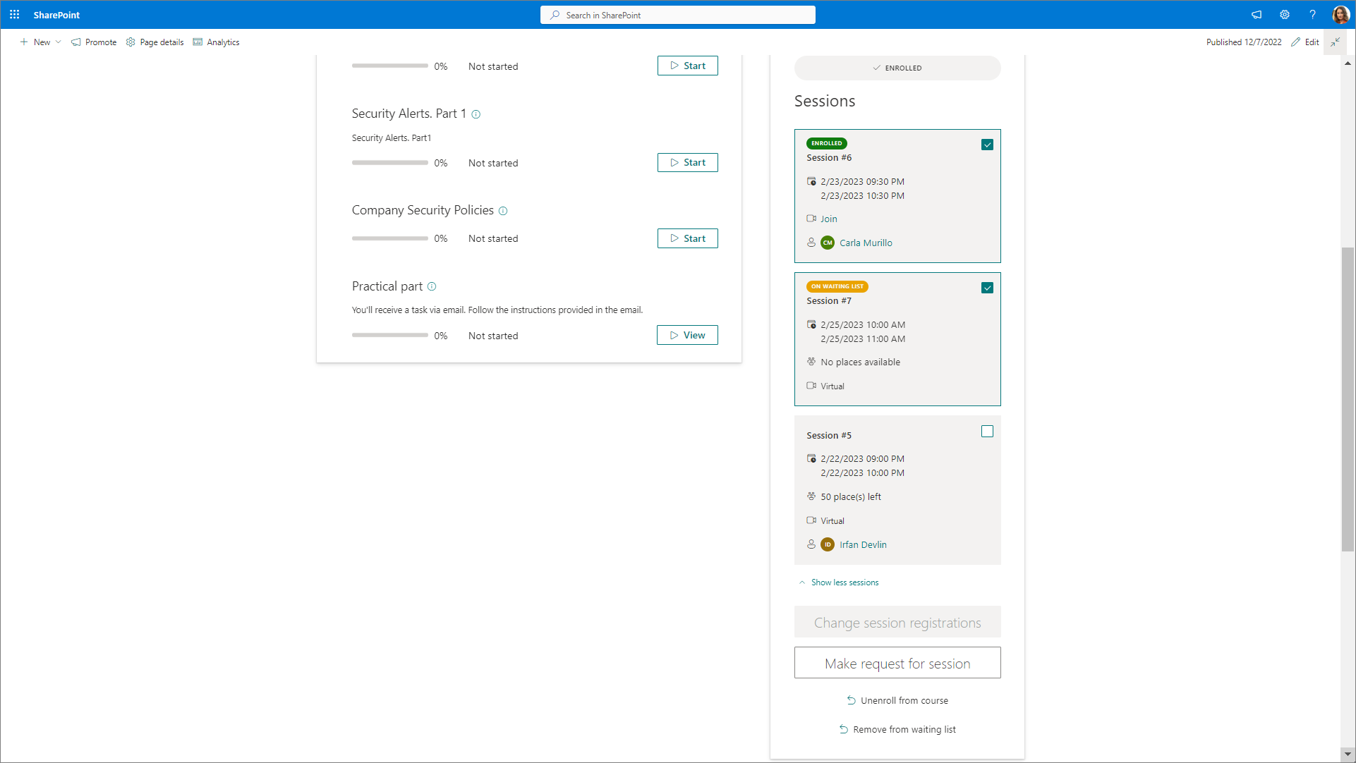
Task: Click the collapse page view arrows icon
Action: [x=1335, y=42]
